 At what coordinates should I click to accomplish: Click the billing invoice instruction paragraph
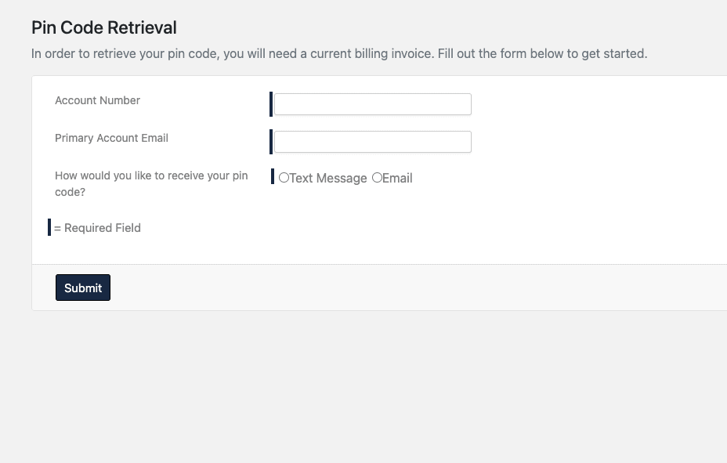click(x=339, y=54)
